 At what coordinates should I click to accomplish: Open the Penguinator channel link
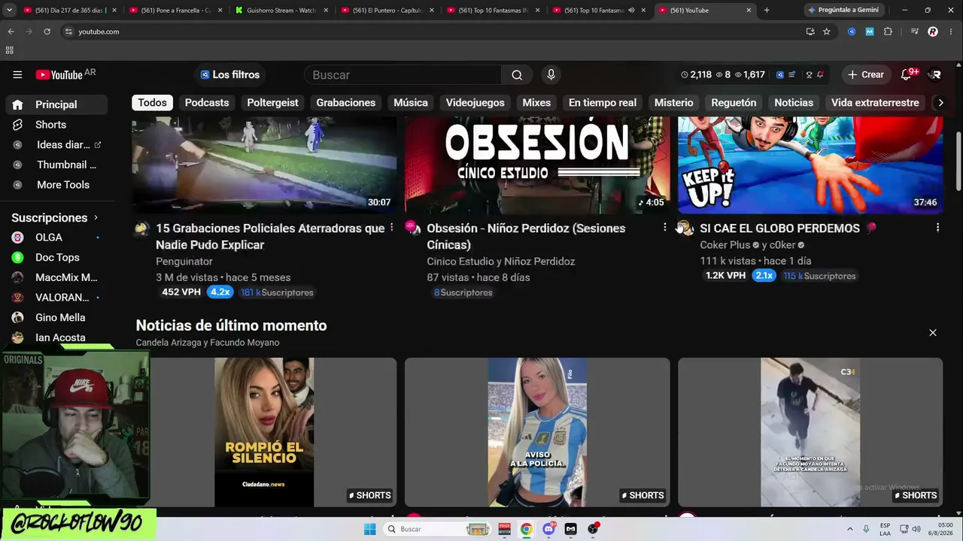184,261
